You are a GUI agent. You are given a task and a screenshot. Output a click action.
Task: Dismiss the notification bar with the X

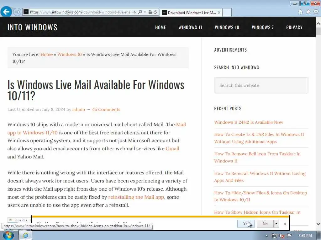pos(285,224)
